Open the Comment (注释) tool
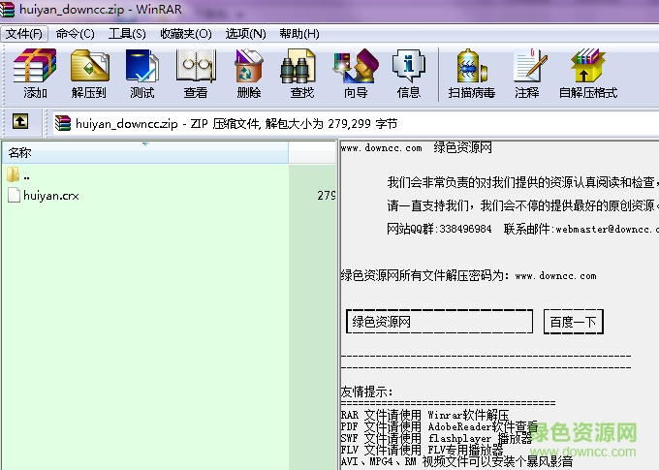The height and width of the screenshot is (470, 659). 529,66
